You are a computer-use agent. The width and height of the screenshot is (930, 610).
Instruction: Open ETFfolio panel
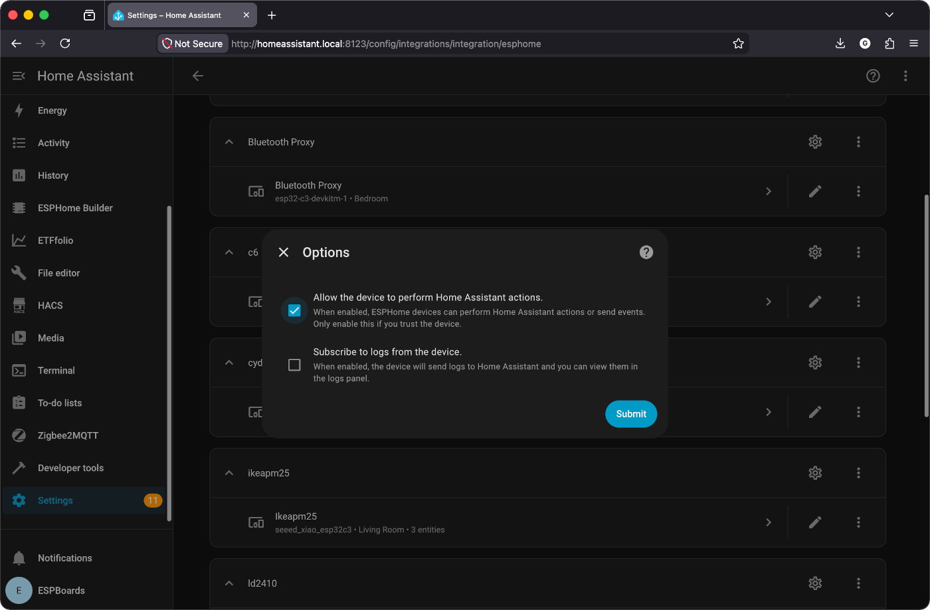pos(84,241)
